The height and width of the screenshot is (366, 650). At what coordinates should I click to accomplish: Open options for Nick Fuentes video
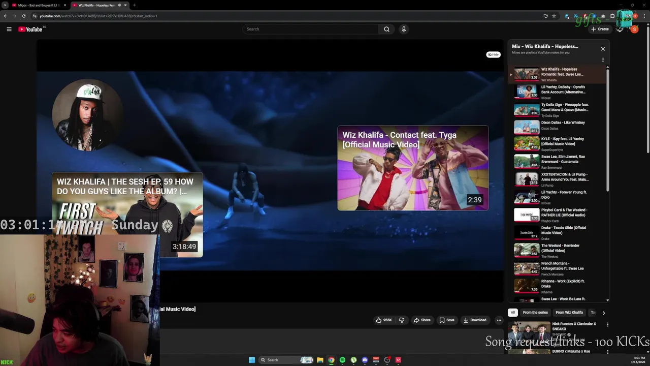607,324
